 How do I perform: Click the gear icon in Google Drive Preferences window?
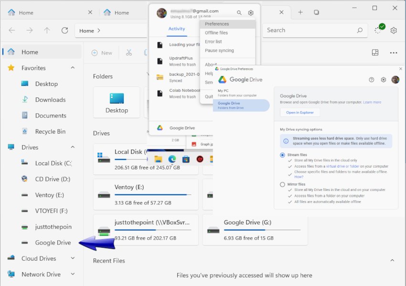(384, 80)
